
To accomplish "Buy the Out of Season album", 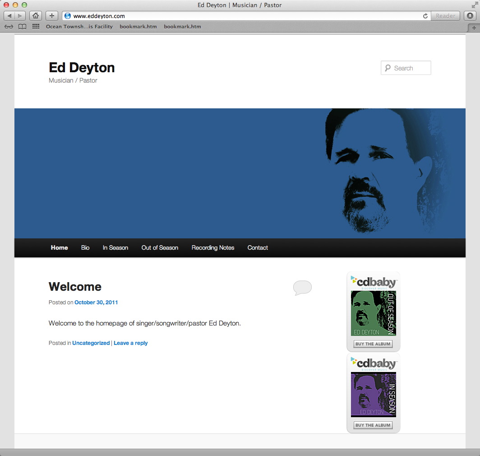I will (x=373, y=344).
